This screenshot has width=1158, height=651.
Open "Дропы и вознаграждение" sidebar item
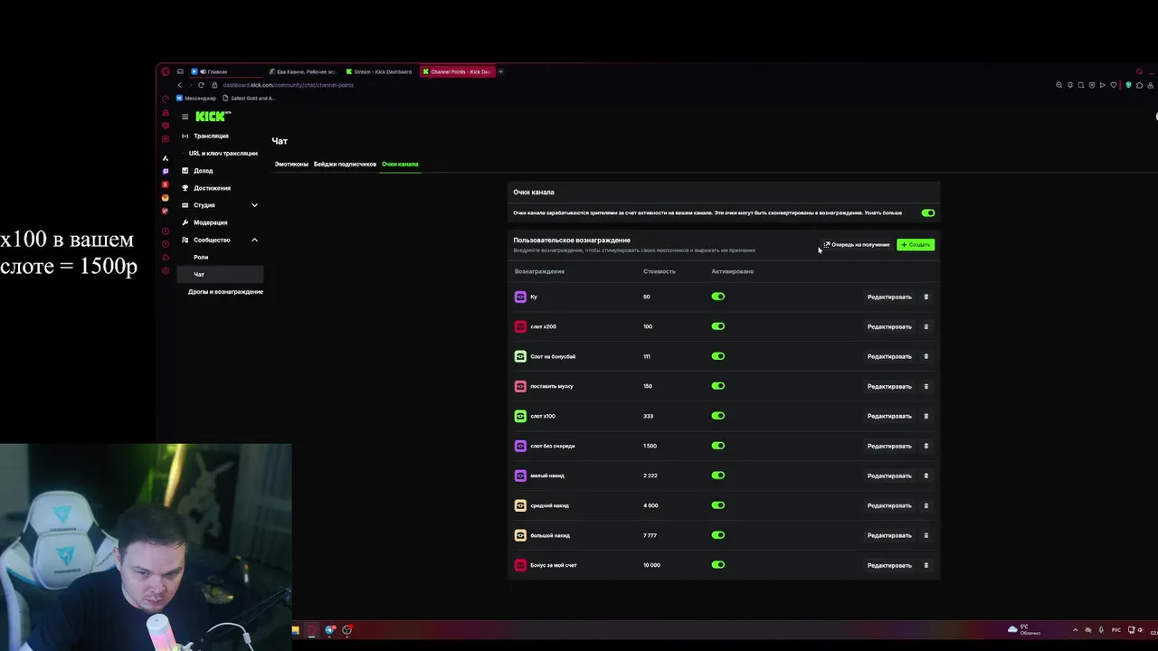tap(225, 292)
